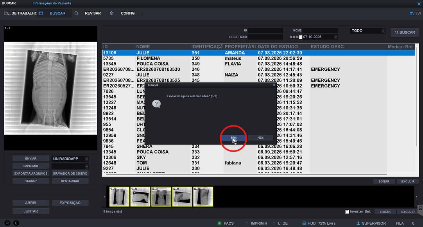The image size is (423, 227).
Task: Switch to the REVISAR tab
Action: pos(93,13)
